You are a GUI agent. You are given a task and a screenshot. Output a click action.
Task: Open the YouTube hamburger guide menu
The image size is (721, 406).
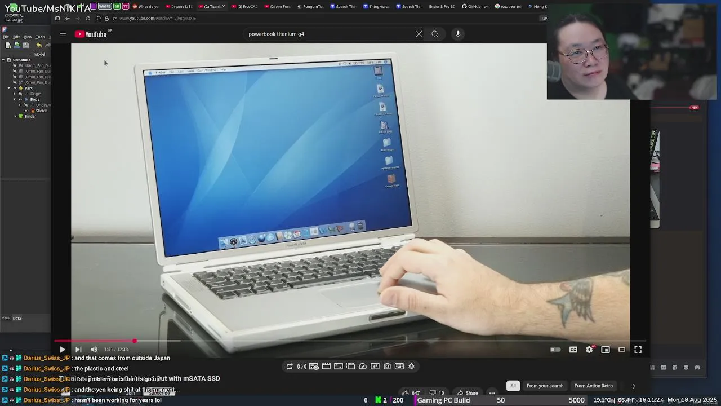(x=63, y=34)
